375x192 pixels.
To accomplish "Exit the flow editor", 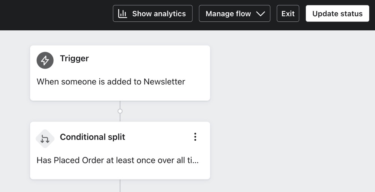I will 288,13.
